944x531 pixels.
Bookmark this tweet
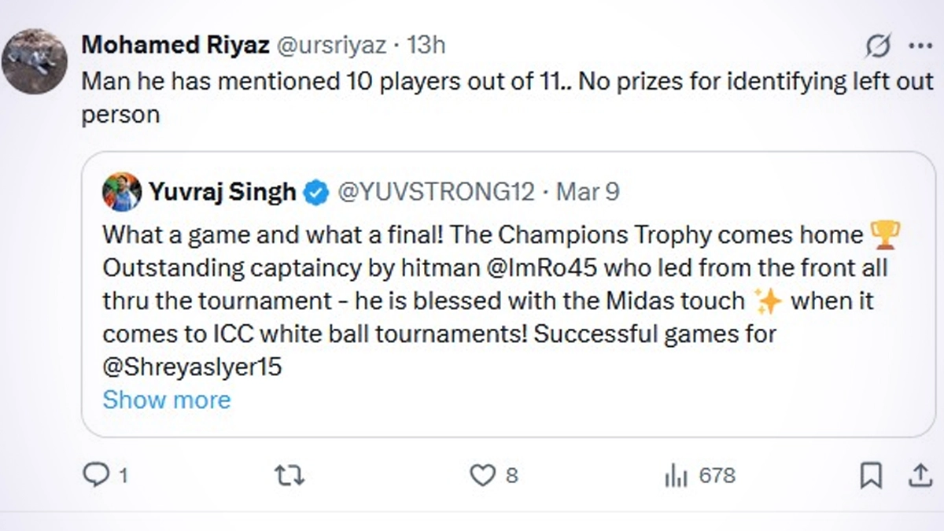tap(870, 475)
